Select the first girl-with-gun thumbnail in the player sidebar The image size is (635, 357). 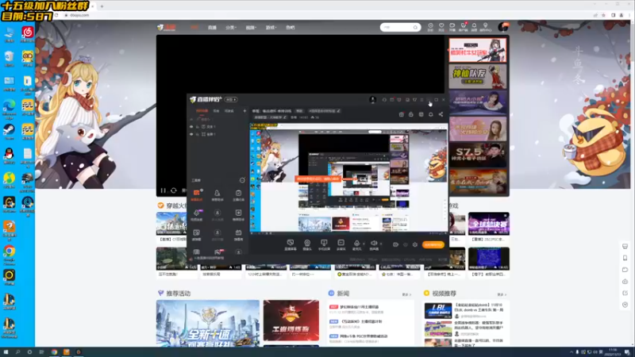(478, 50)
